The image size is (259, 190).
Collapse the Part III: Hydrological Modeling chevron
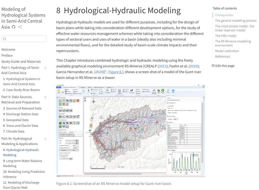[45, 139]
